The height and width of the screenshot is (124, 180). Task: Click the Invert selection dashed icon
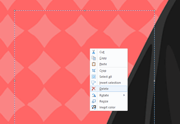pos(93,83)
